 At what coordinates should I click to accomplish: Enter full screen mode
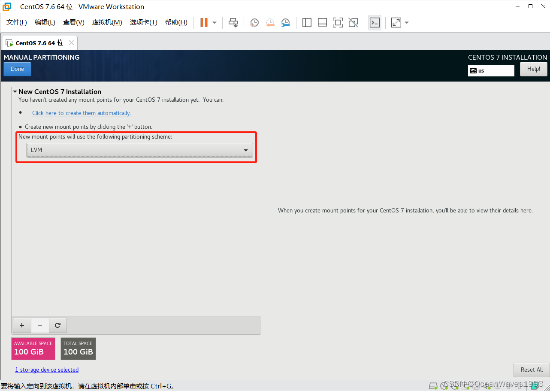[338, 23]
